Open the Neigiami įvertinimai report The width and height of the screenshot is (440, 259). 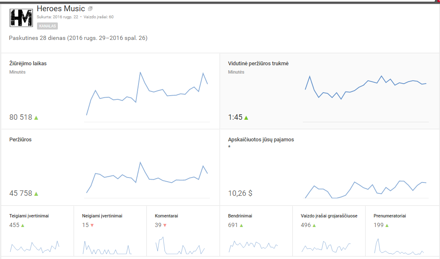pos(102,216)
